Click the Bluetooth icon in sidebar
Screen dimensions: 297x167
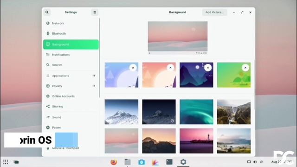(x=48, y=33)
